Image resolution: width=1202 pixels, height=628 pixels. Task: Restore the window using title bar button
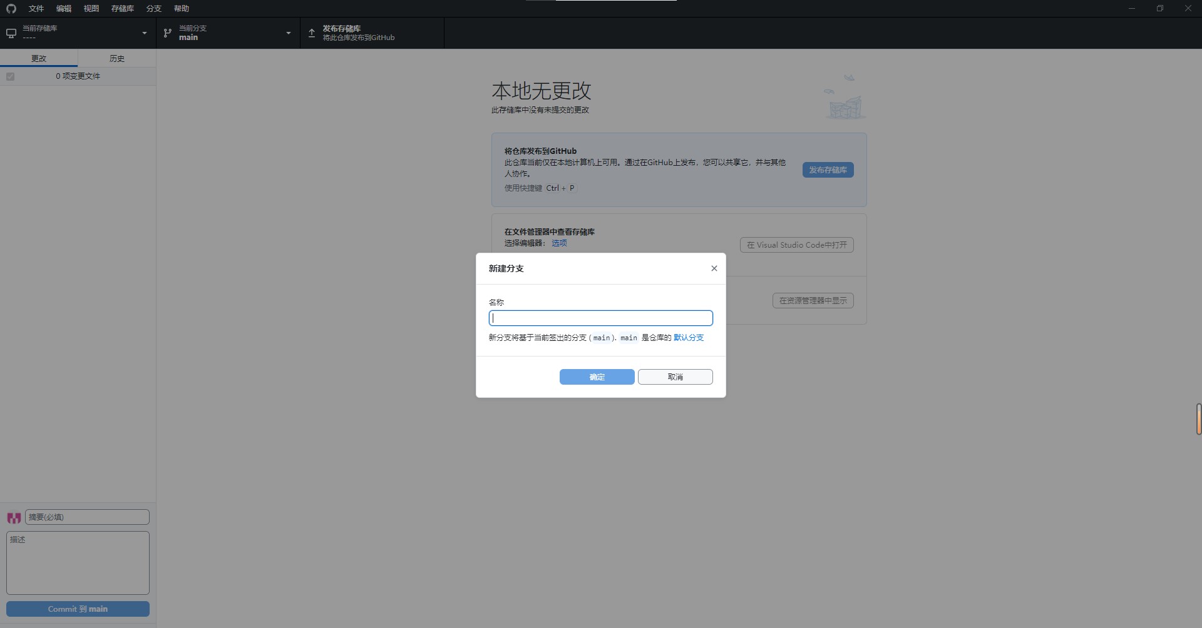pos(1159,9)
